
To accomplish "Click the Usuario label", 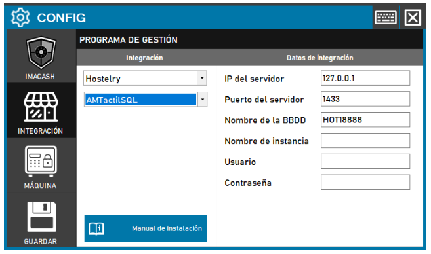I will [x=240, y=162].
